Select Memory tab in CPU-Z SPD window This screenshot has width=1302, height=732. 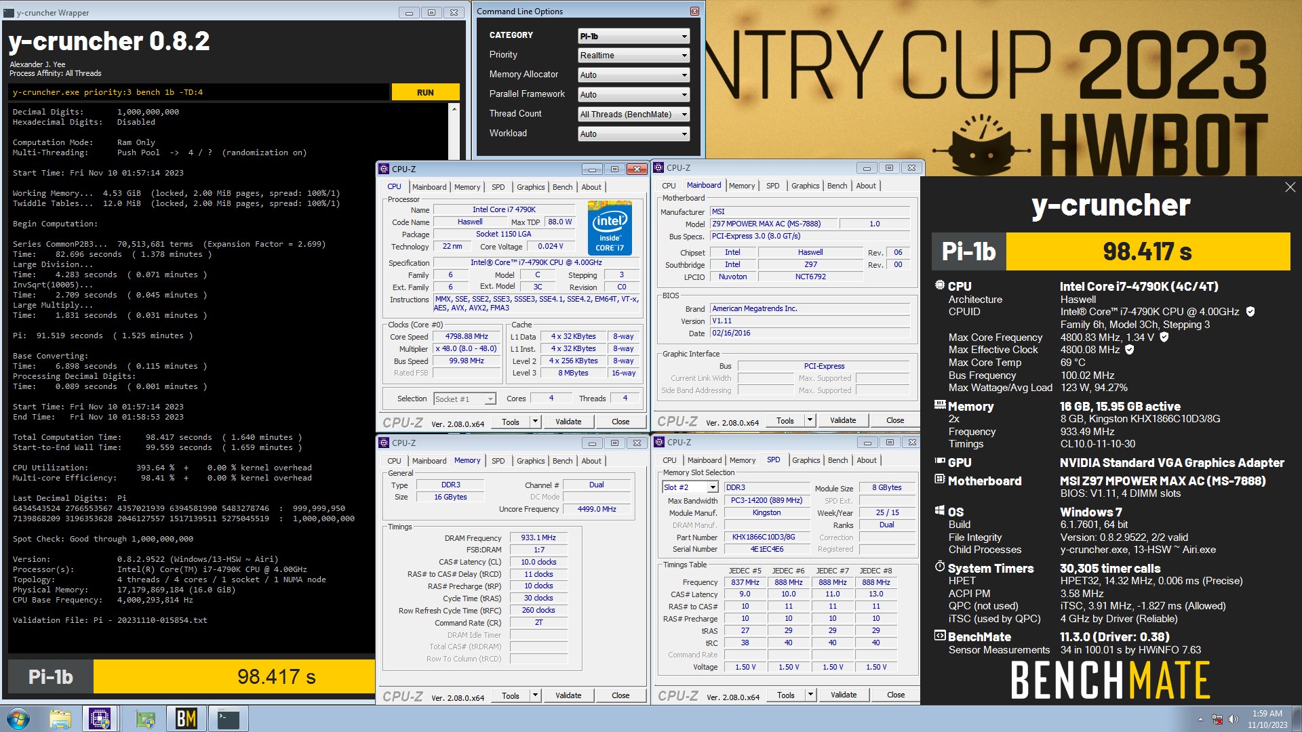[x=743, y=460]
